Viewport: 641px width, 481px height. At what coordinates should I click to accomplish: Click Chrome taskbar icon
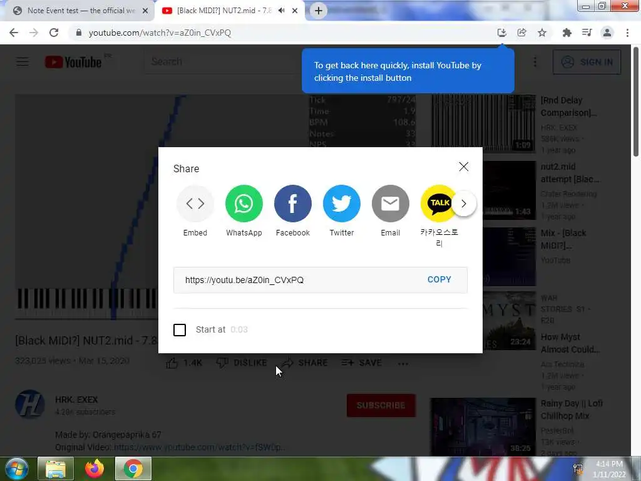(133, 468)
